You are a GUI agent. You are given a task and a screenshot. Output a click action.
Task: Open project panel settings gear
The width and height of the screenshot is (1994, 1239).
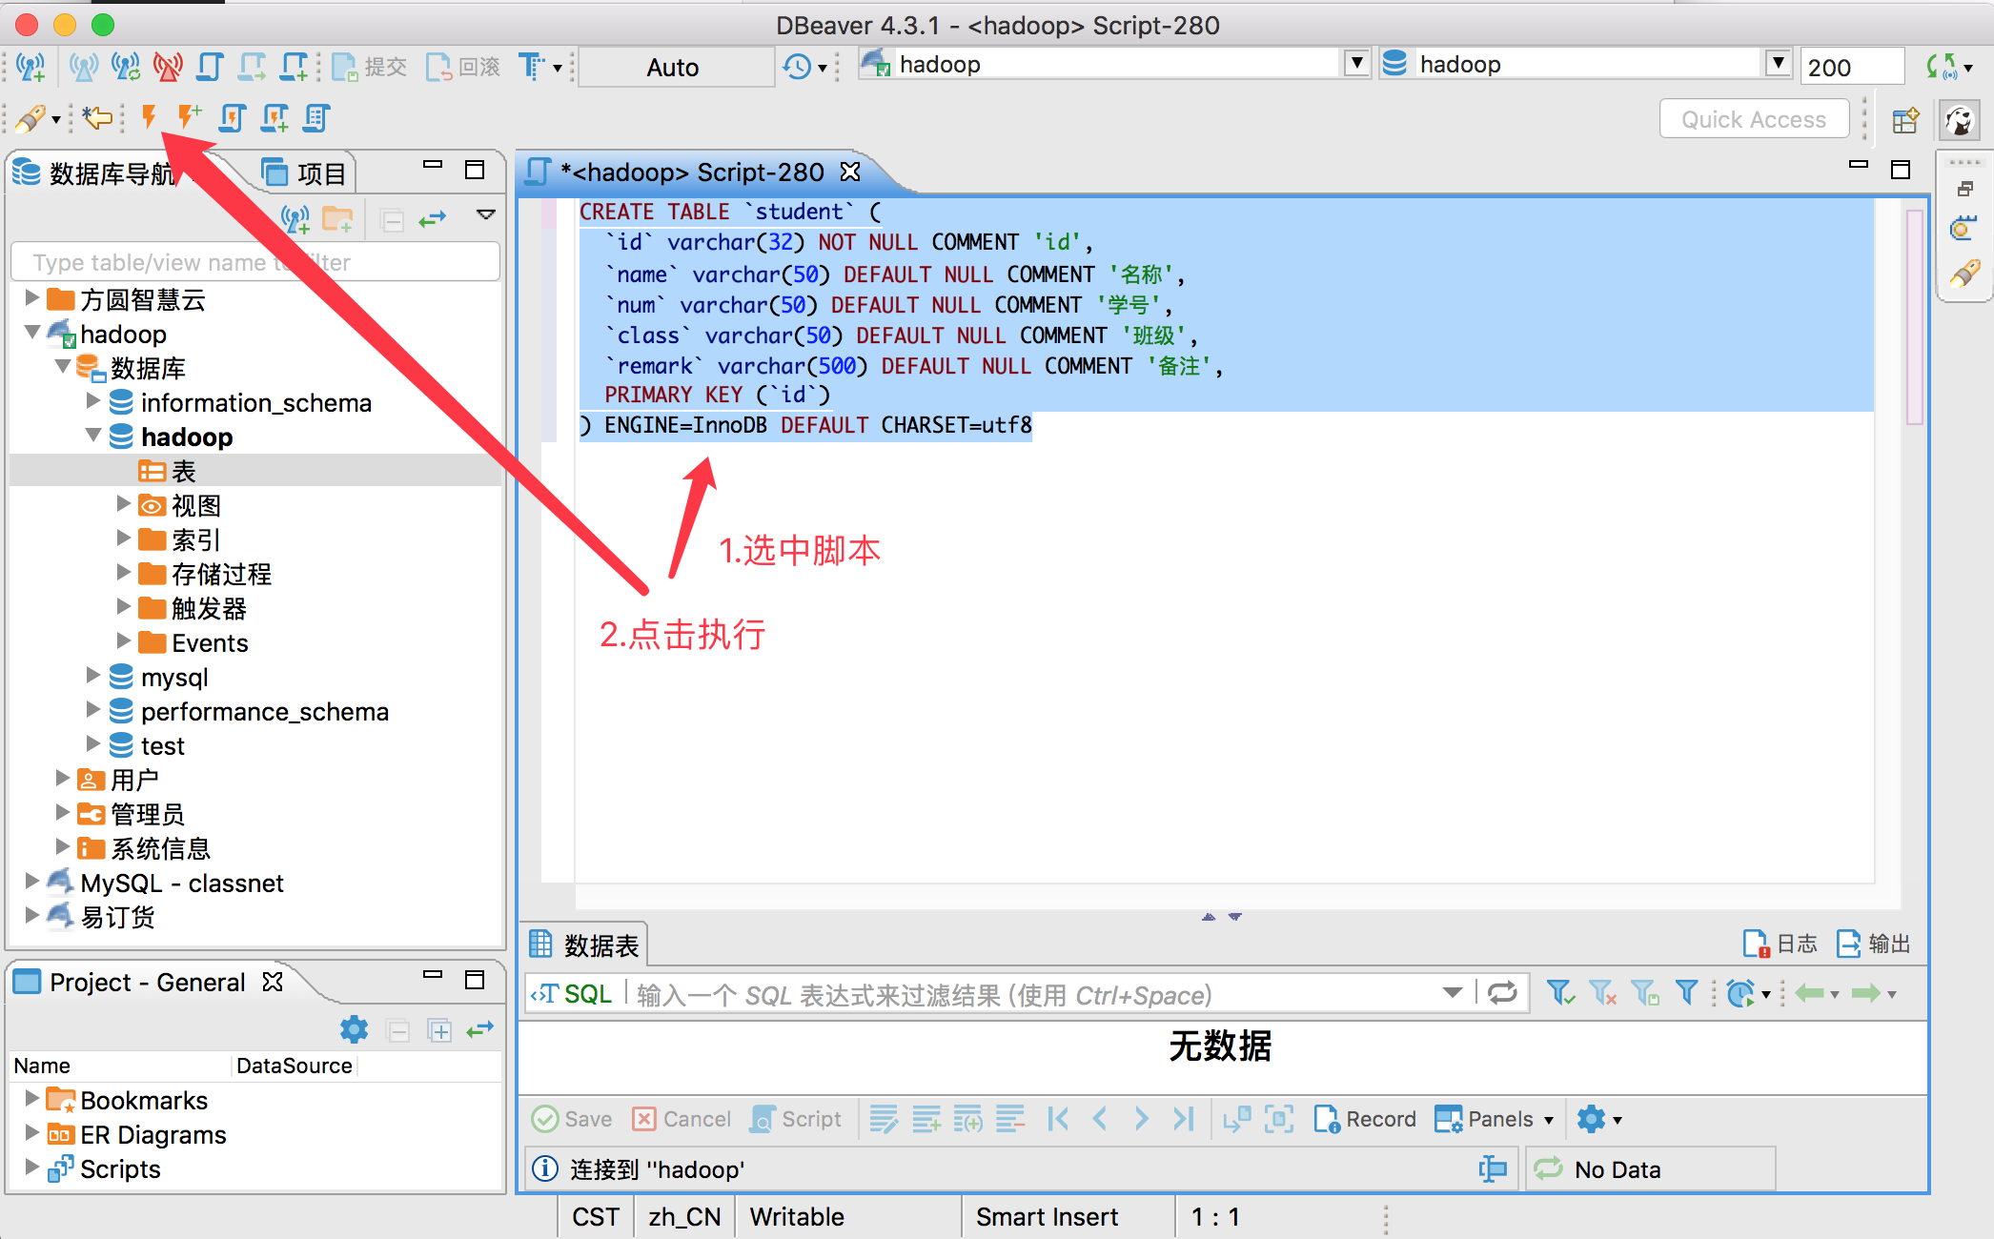[355, 1029]
